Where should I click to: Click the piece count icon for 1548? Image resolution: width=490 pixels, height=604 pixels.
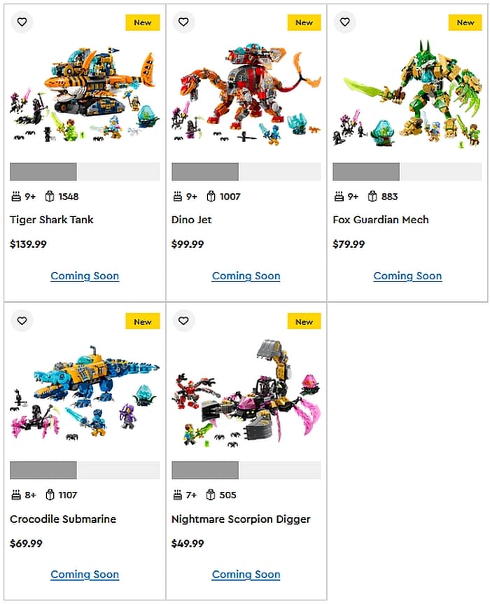(50, 197)
